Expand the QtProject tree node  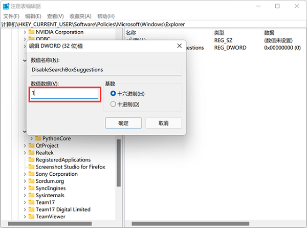point(25,146)
